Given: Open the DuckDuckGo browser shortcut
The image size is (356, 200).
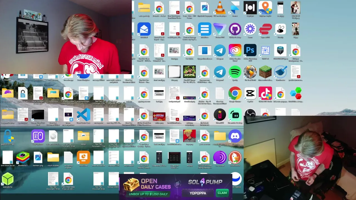Looking at the screenshot, I should (x=235, y=158).
